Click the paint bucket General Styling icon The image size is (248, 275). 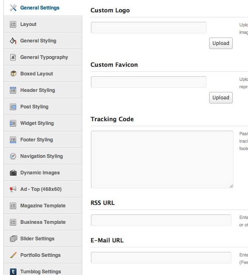[x=13, y=41]
